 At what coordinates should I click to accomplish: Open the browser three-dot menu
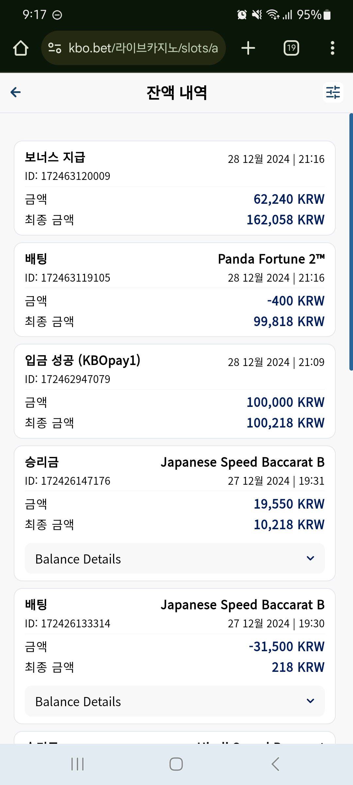(332, 48)
